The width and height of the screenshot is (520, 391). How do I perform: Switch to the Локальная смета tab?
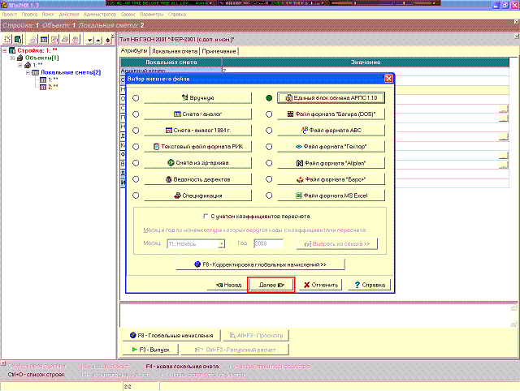pos(175,51)
